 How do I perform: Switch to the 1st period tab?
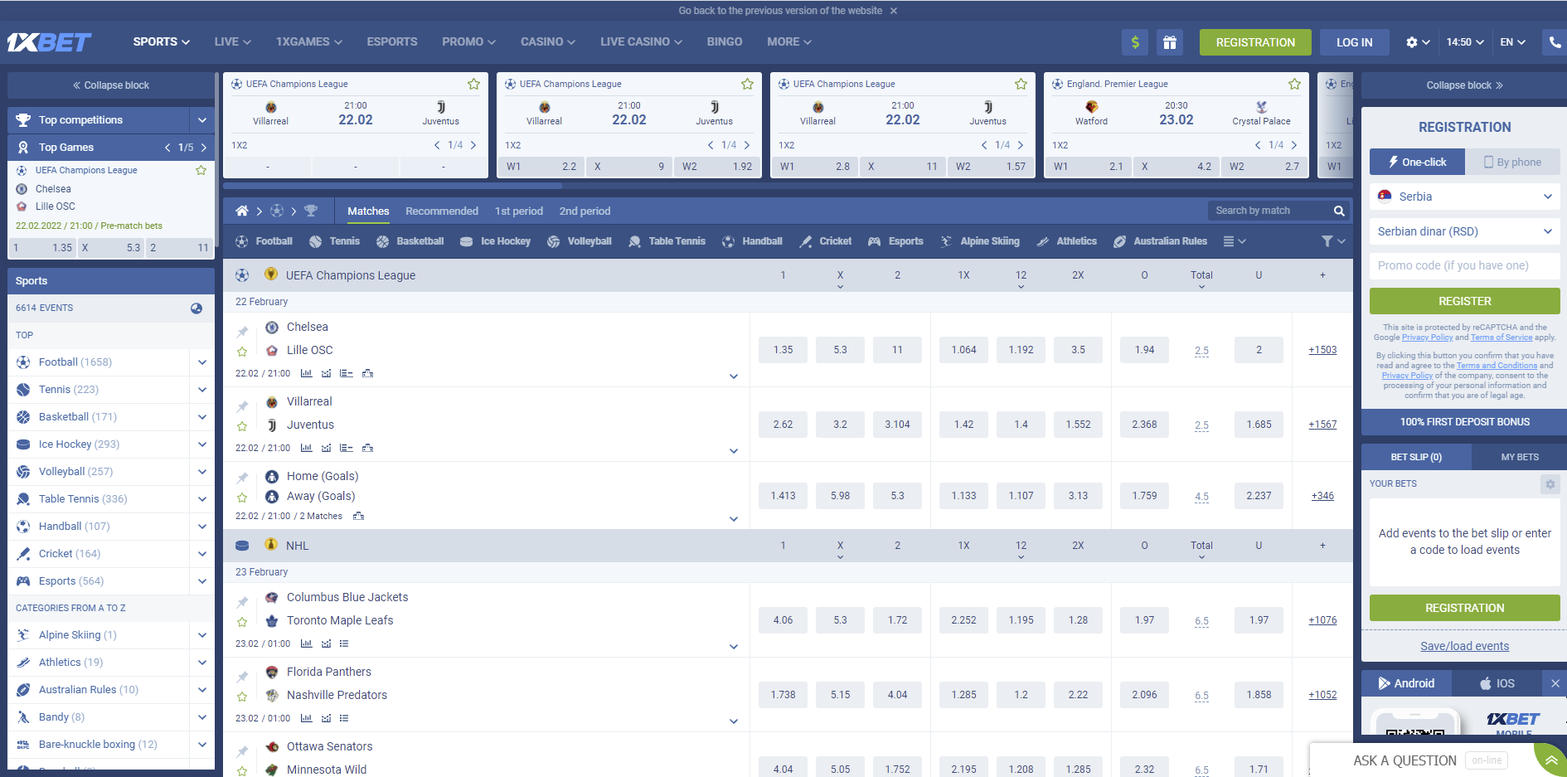(519, 211)
